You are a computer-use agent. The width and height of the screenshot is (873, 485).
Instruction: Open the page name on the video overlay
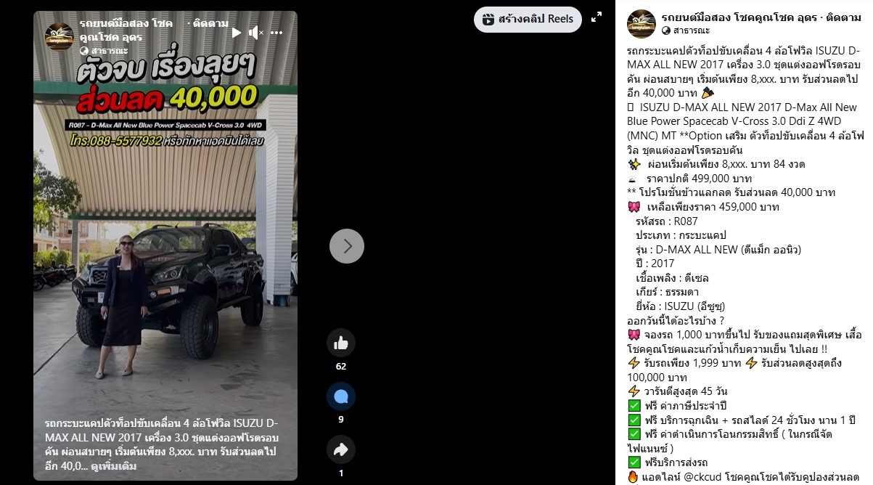pyautogui.click(x=126, y=30)
